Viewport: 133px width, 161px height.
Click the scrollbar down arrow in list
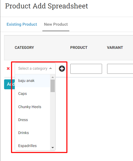pos(53,148)
